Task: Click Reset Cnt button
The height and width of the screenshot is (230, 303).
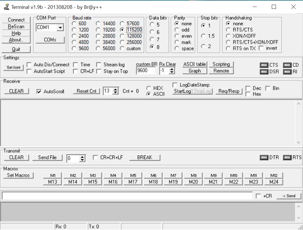Action: click(x=86, y=91)
